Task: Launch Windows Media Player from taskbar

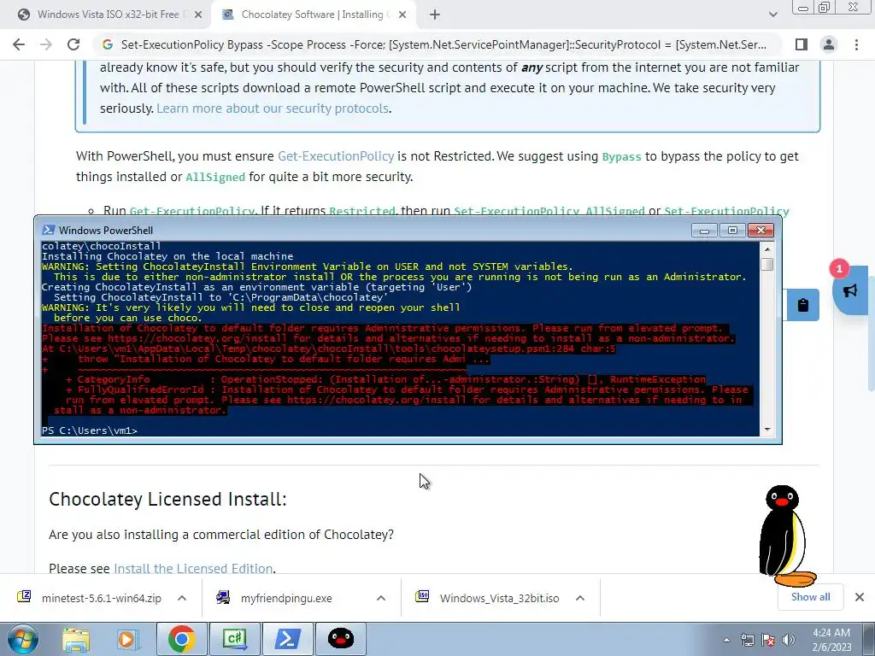Action: point(126,639)
